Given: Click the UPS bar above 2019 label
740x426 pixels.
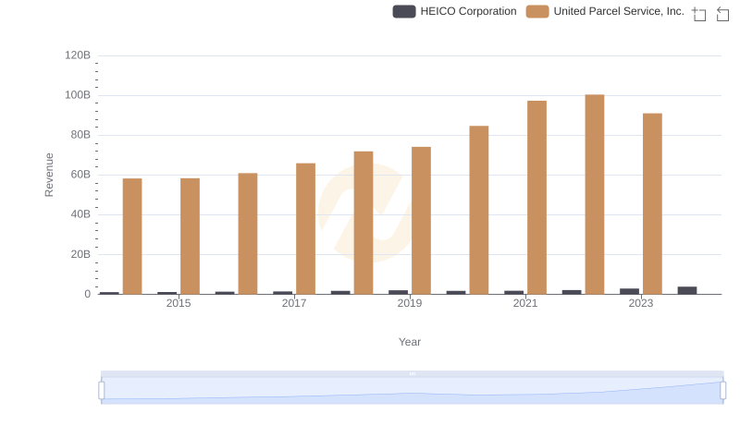Looking at the screenshot, I should click(422, 221).
